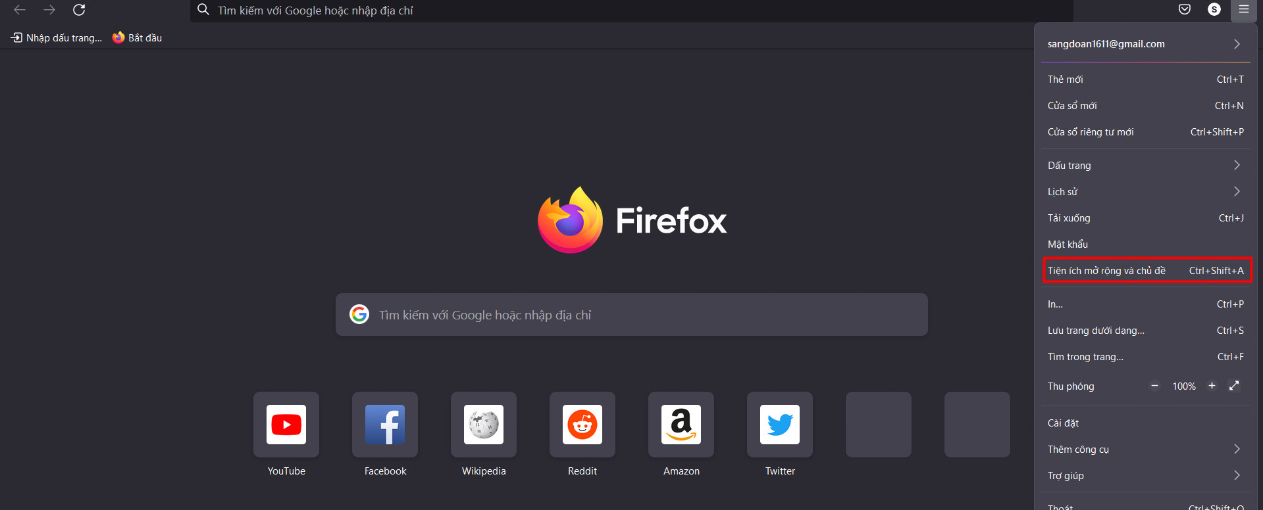Open Tải xuống from the menu

[1145, 218]
